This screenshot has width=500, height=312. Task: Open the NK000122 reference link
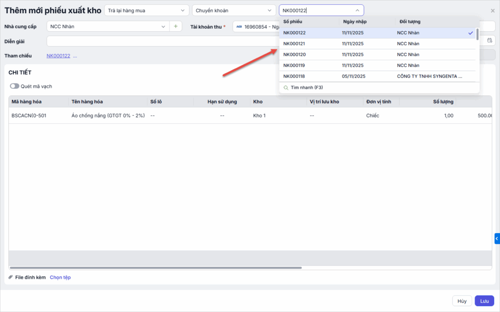pyautogui.click(x=59, y=56)
